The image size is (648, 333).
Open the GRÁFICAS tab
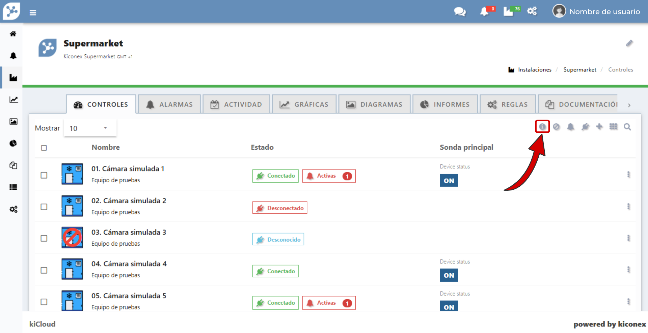(x=304, y=104)
